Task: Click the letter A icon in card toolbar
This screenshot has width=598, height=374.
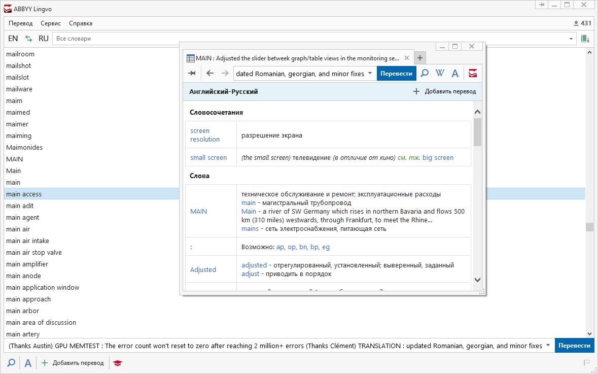Action: tap(455, 74)
